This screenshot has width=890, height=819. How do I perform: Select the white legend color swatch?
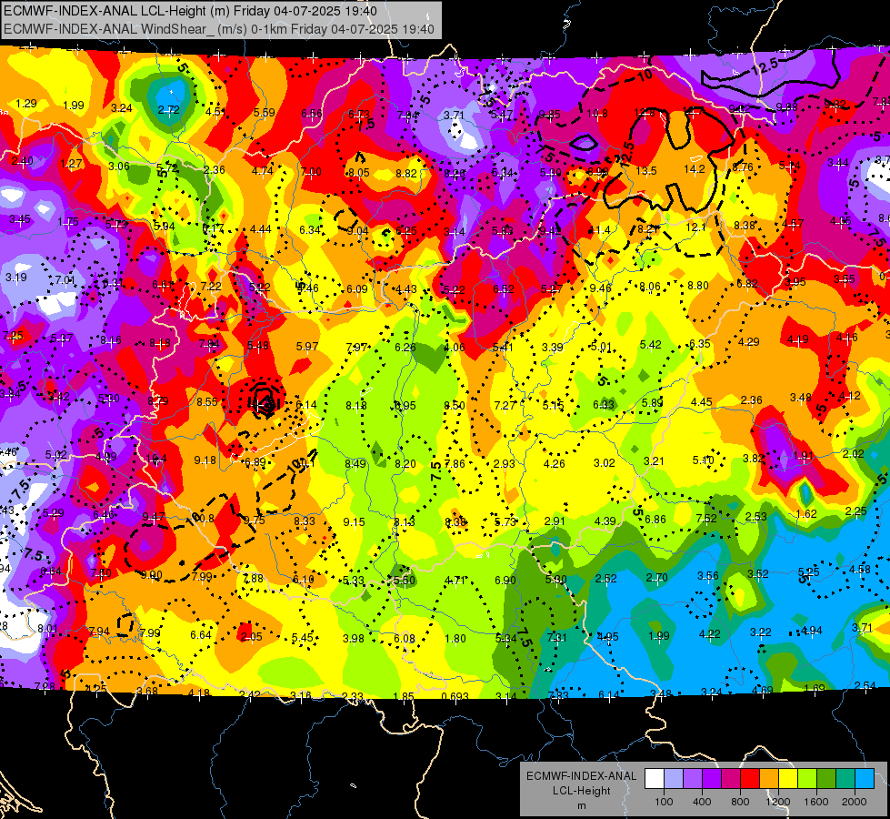coord(655,779)
